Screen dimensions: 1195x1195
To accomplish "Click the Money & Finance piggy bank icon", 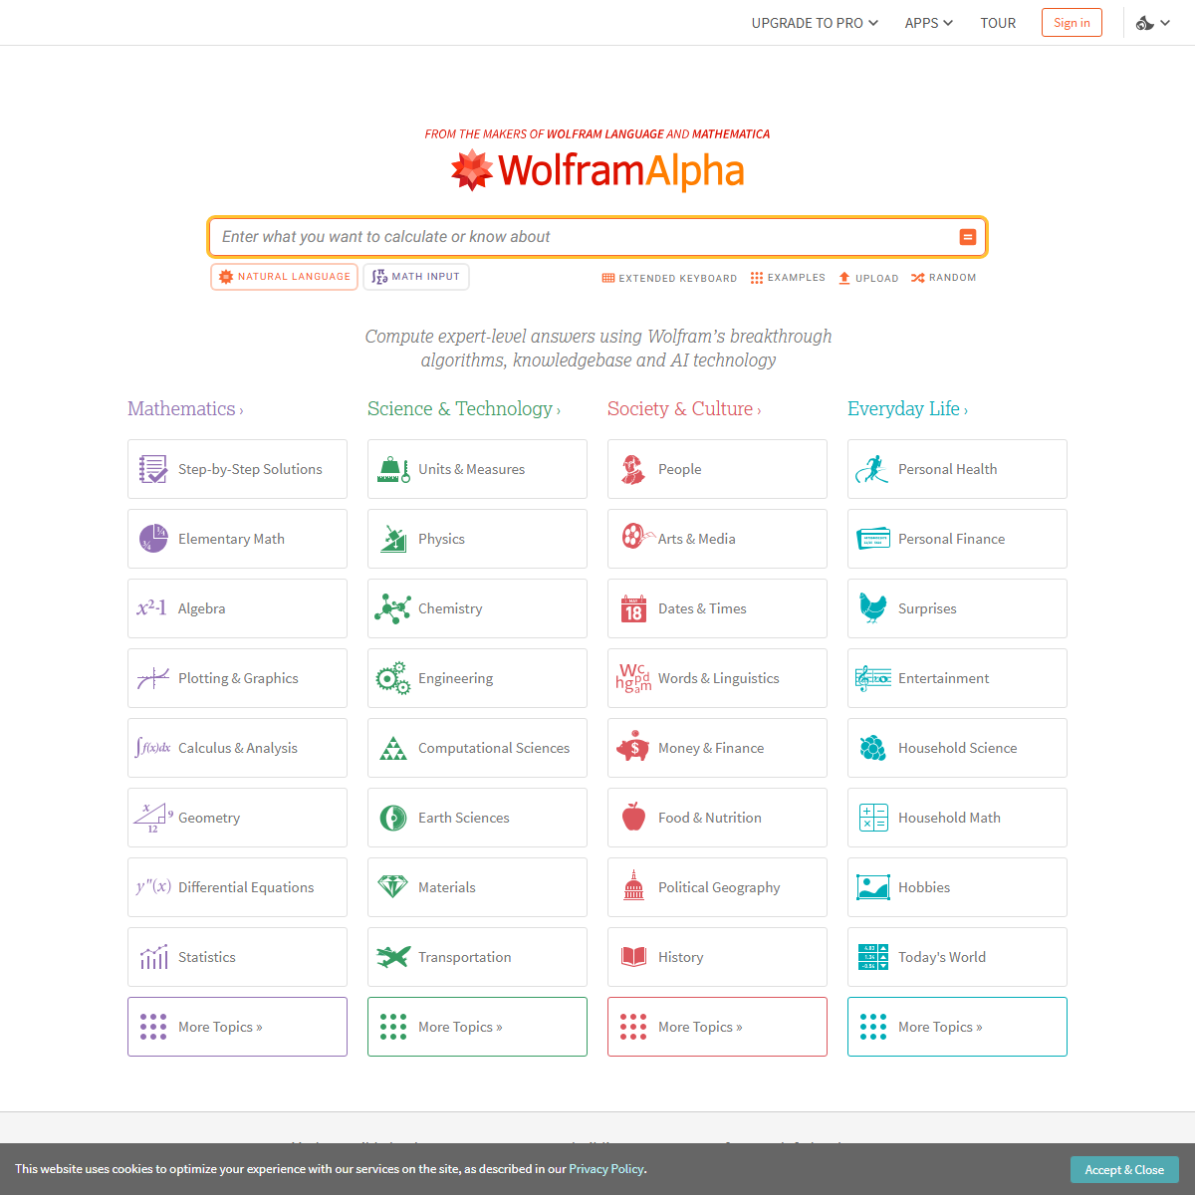I will 632,747.
